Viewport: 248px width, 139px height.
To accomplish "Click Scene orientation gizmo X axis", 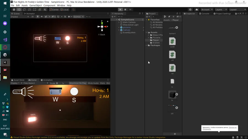I will (106, 27).
